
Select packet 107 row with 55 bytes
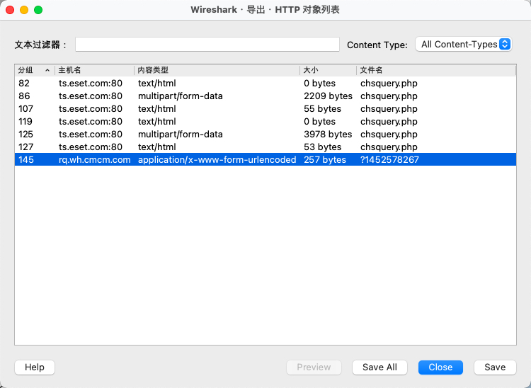pyautogui.click(x=212, y=109)
